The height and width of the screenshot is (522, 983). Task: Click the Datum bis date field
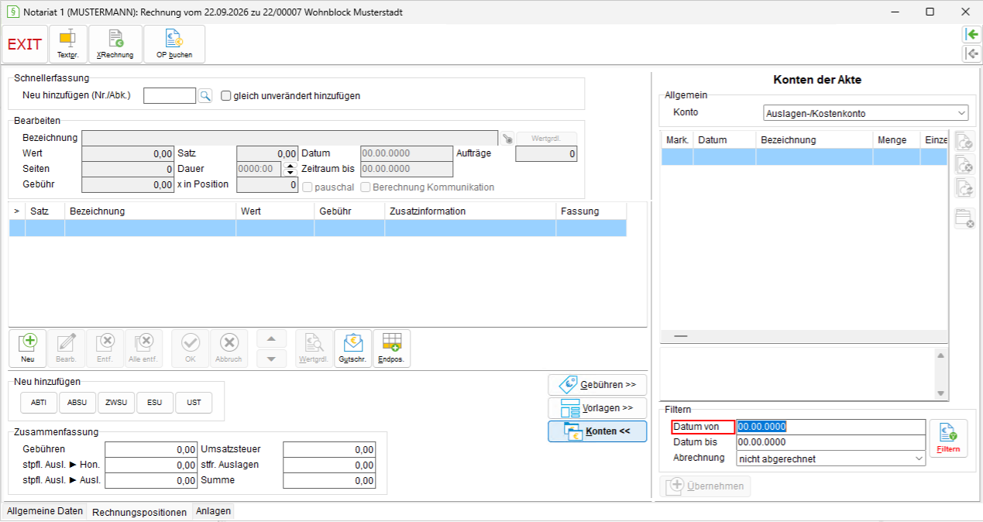(831, 442)
